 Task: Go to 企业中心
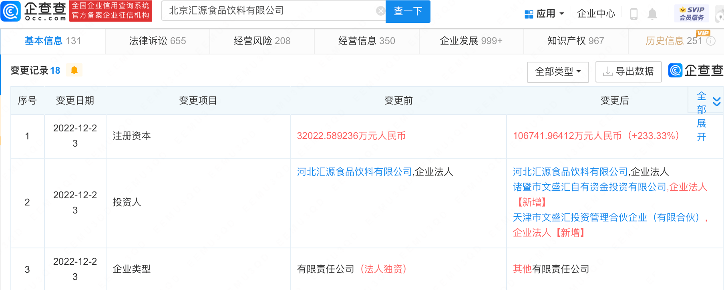click(596, 14)
